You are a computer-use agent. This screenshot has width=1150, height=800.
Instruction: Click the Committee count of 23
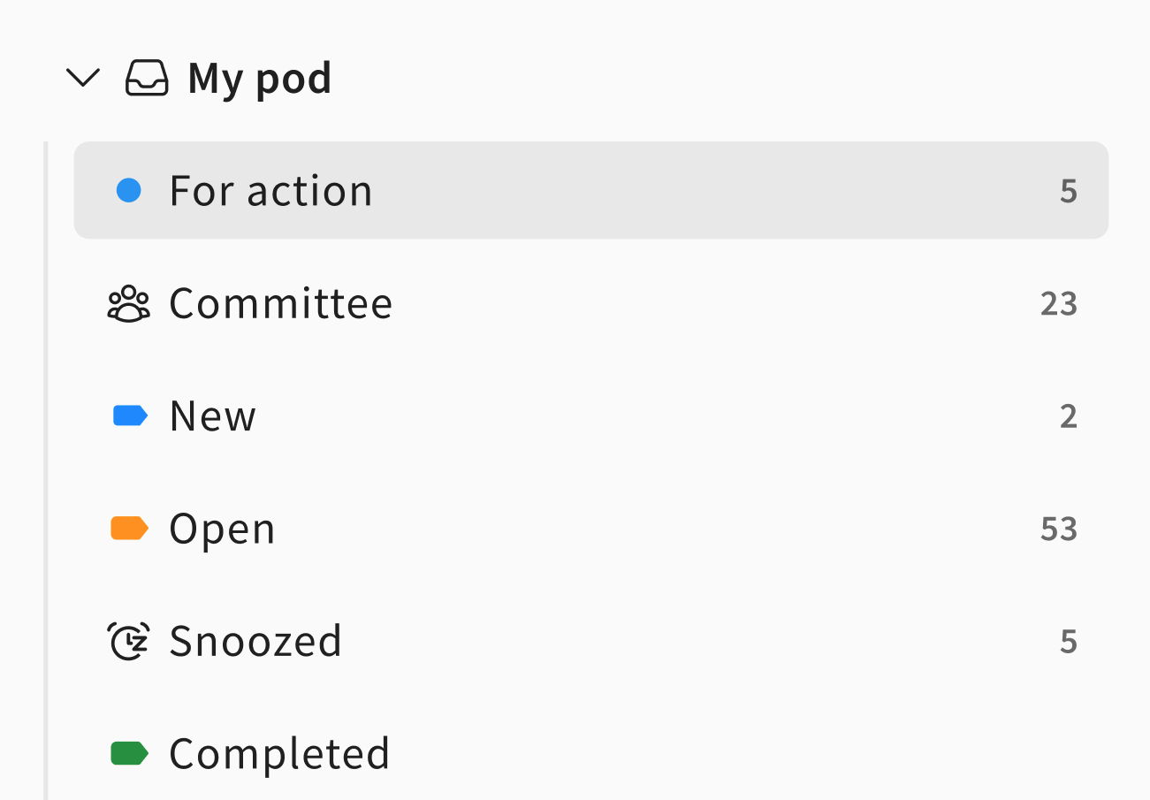[x=1058, y=303]
